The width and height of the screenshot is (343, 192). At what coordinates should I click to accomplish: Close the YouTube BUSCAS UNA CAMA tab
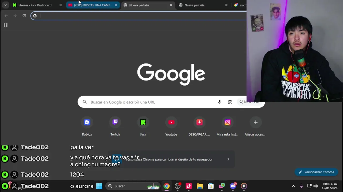click(116, 5)
